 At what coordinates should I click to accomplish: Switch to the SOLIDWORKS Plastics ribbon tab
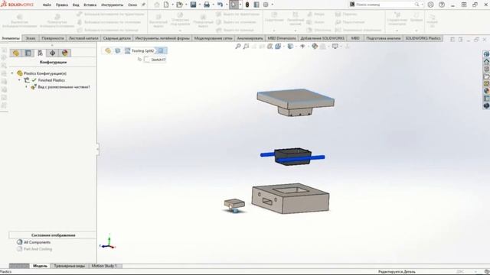tap(423, 38)
